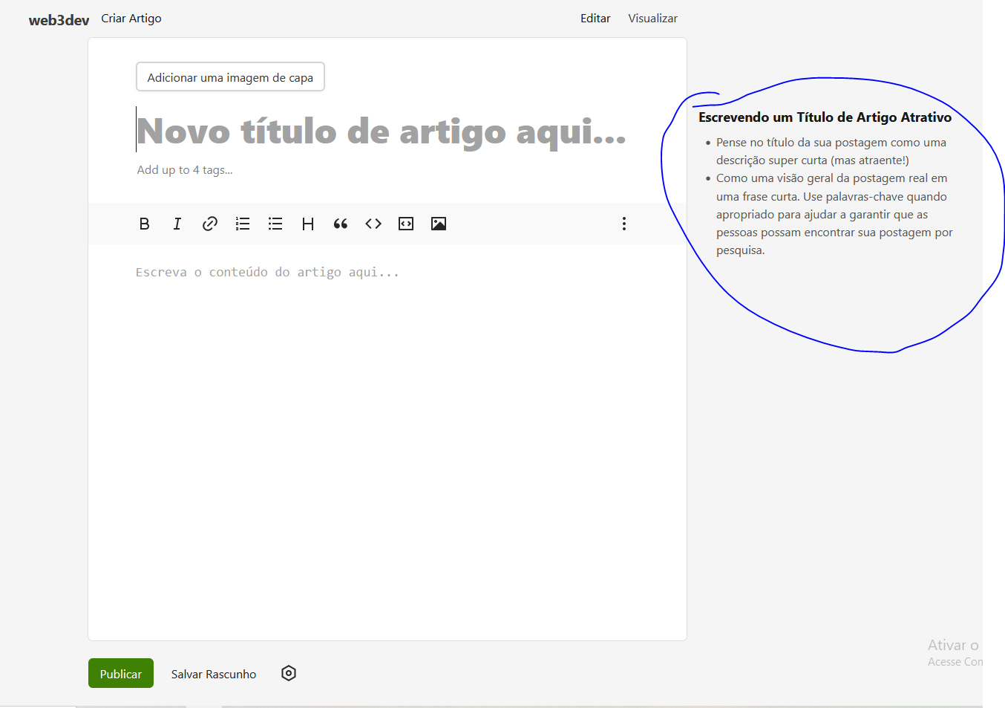Insert inline code

point(373,224)
